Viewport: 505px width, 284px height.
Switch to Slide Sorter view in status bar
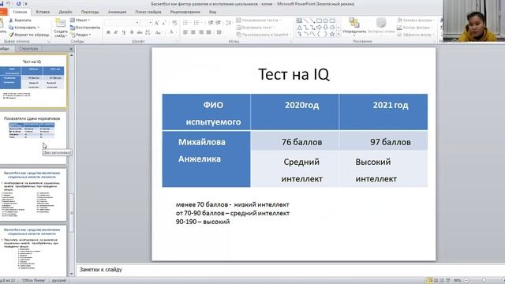point(436,281)
